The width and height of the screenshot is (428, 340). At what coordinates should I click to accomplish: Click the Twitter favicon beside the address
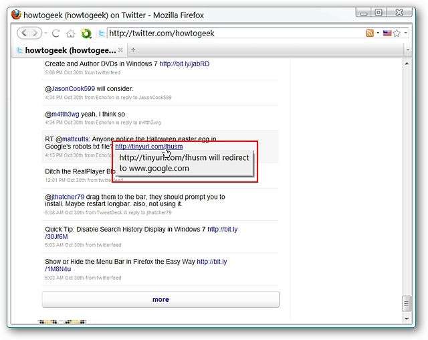[102, 33]
